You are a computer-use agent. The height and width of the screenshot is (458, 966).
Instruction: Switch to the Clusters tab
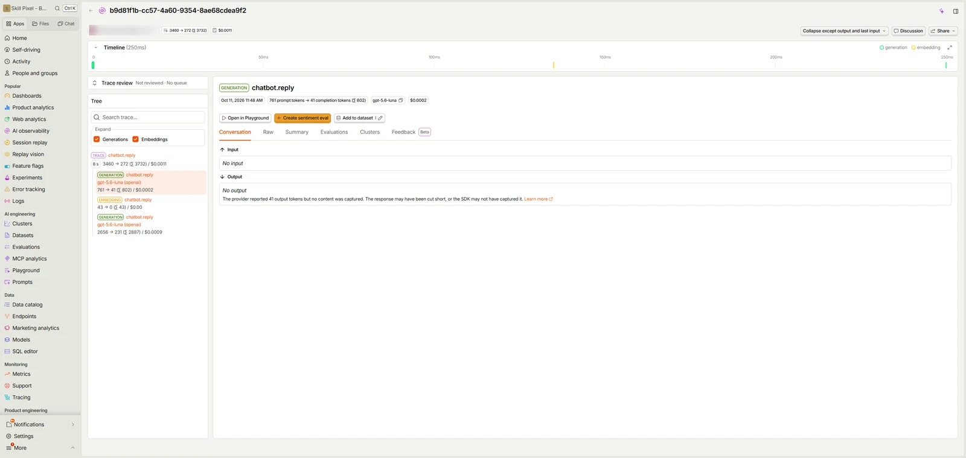(x=370, y=132)
